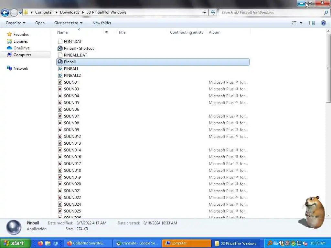331x248 pixels.
Task: Click the New folder button
Action: (102, 23)
